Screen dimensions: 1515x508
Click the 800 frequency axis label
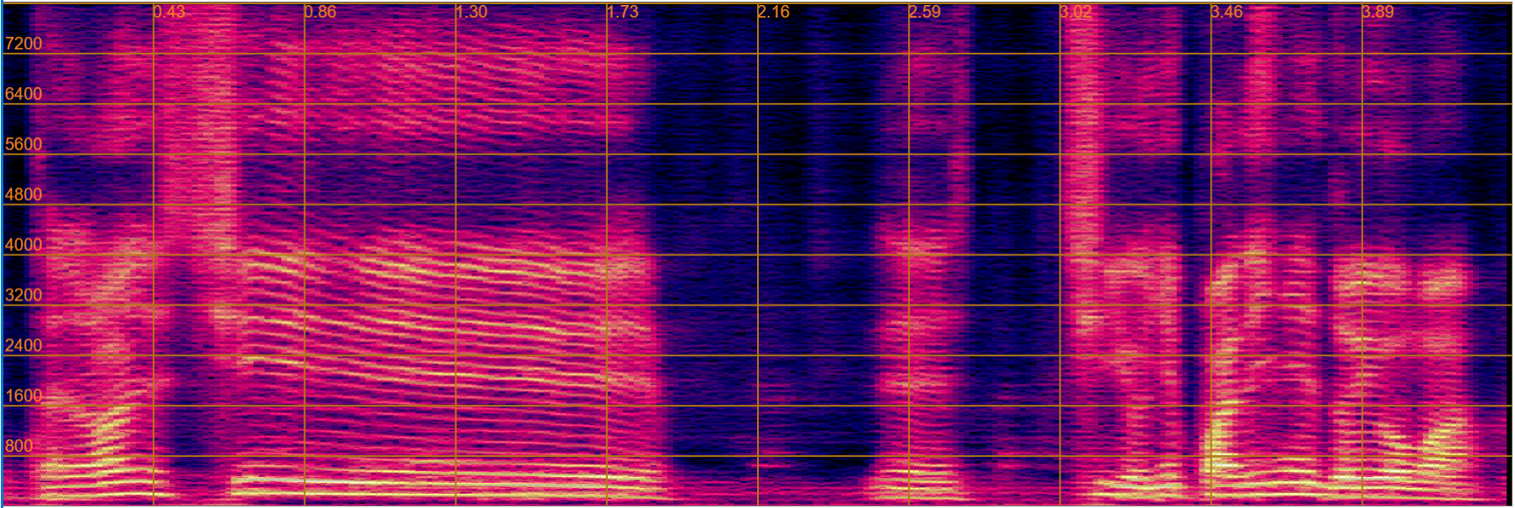[19, 445]
